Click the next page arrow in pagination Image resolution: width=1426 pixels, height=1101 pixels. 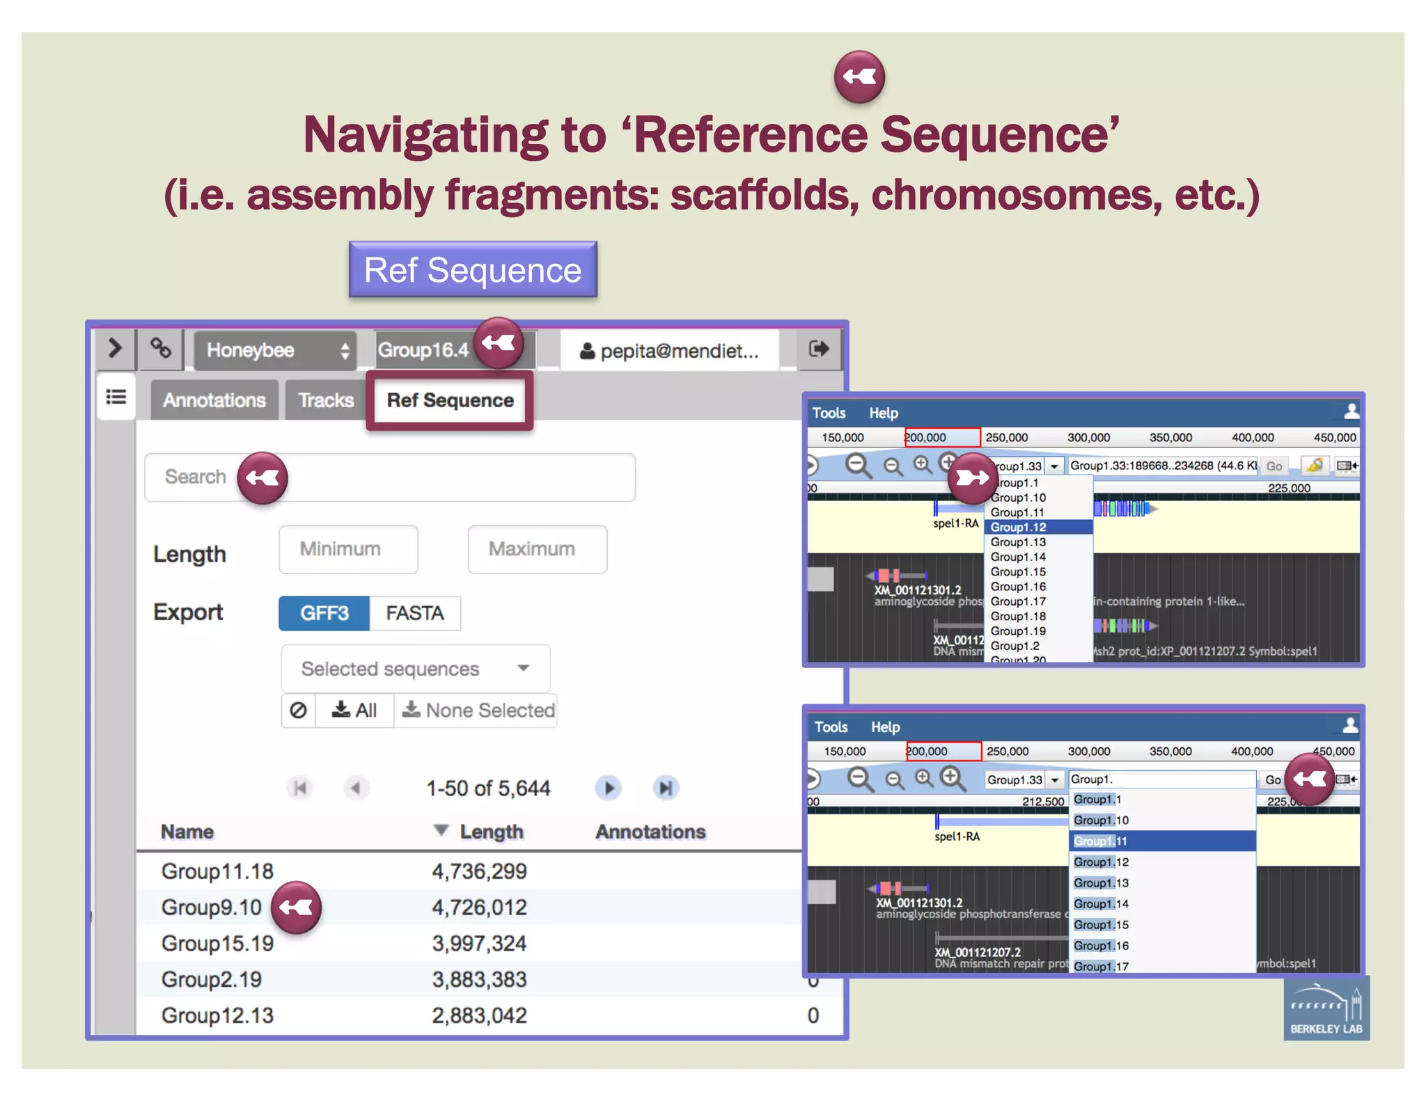point(609,788)
